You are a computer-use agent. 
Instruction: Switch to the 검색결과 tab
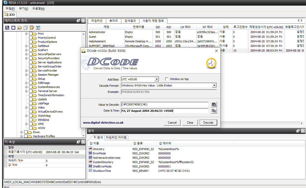coord(130,21)
